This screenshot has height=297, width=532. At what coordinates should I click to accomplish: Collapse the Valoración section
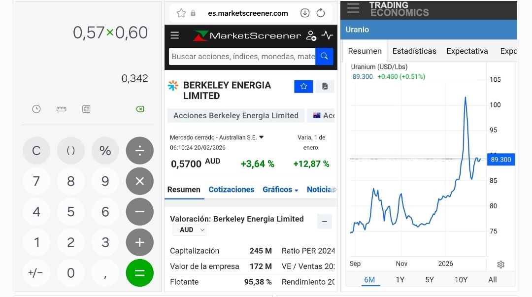pos(324,222)
